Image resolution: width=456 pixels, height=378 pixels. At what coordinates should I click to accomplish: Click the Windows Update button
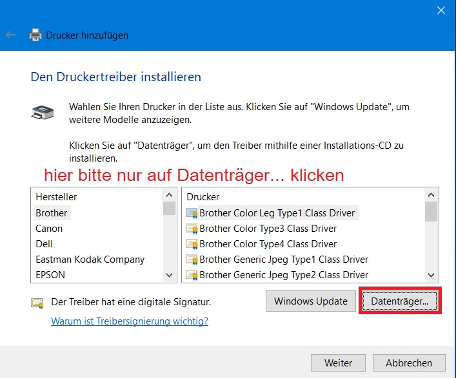311,301
